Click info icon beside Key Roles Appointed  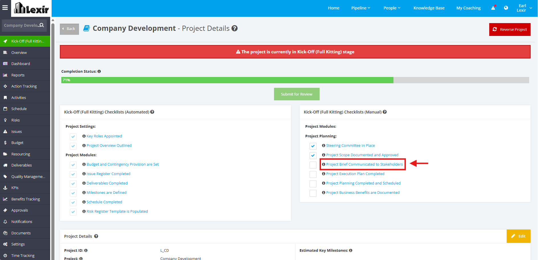click(84, 136)
